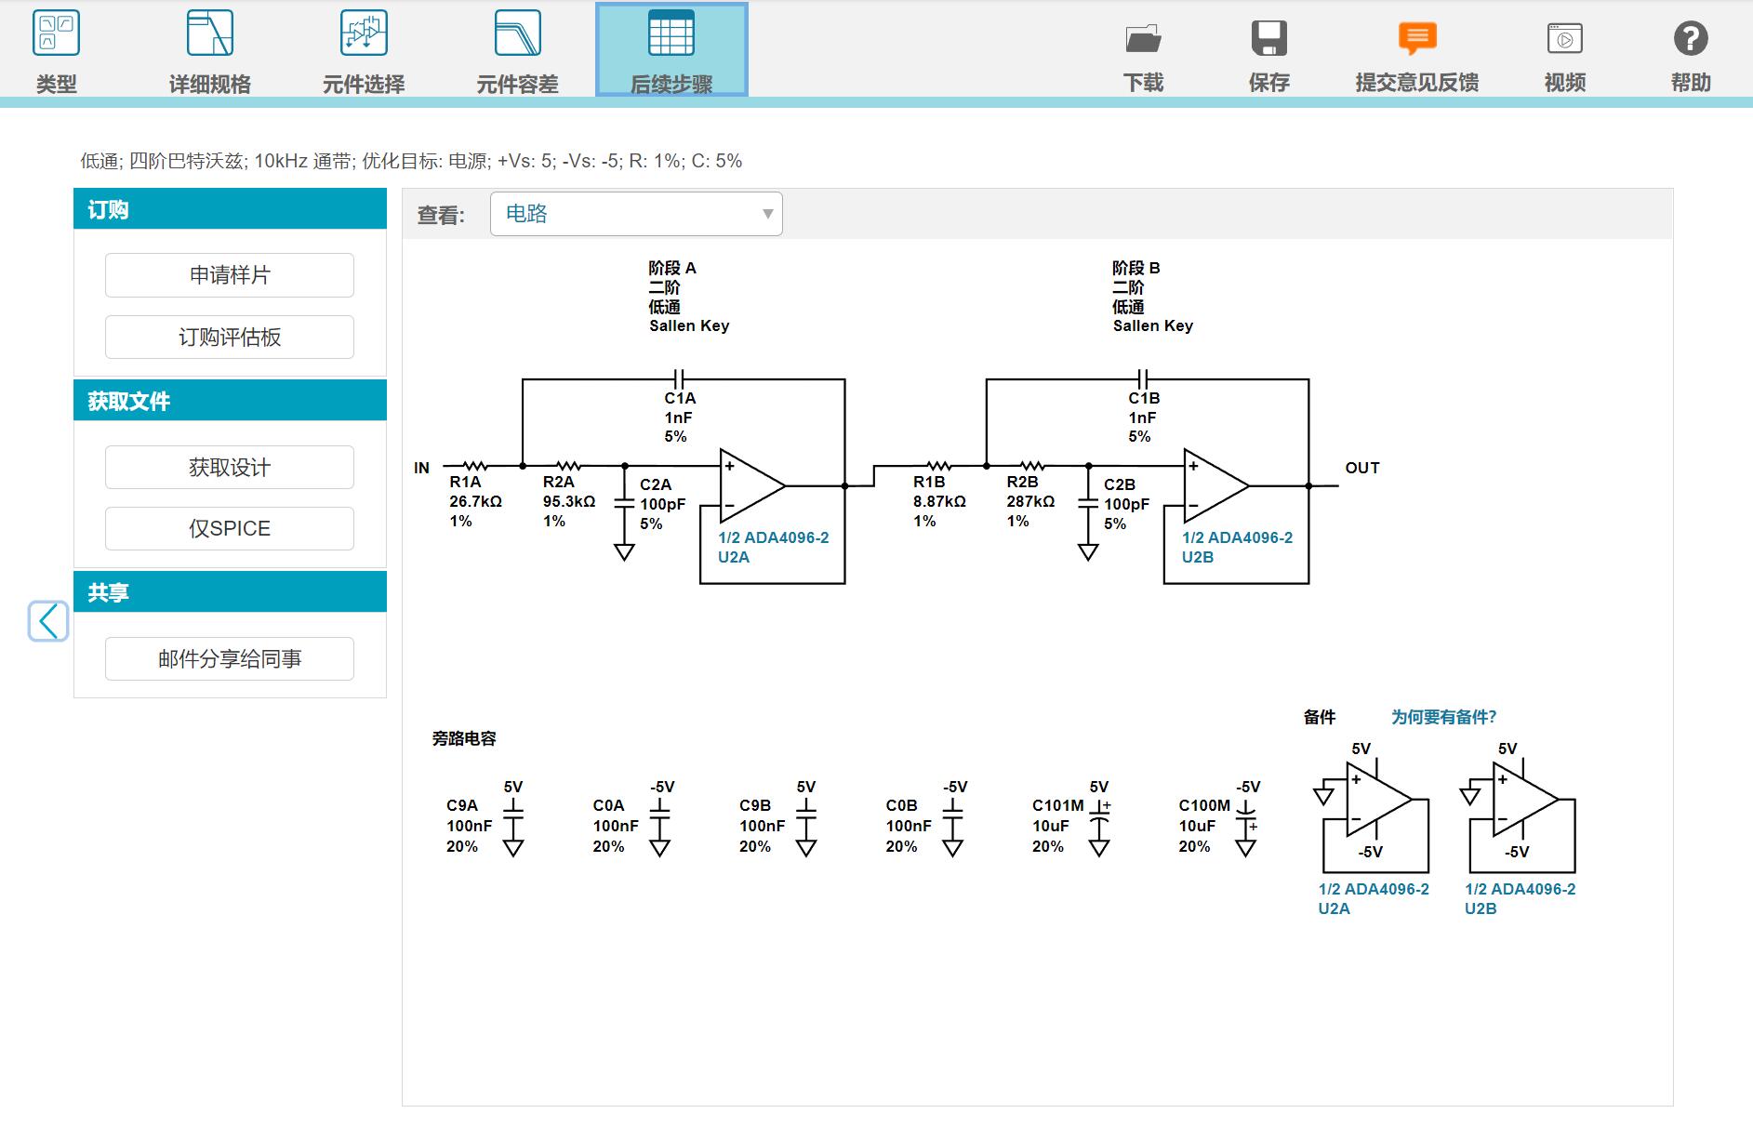Open the 详细规格 specifications step icon
This screenshot has width=1753, height=1140.
(209, 34)
